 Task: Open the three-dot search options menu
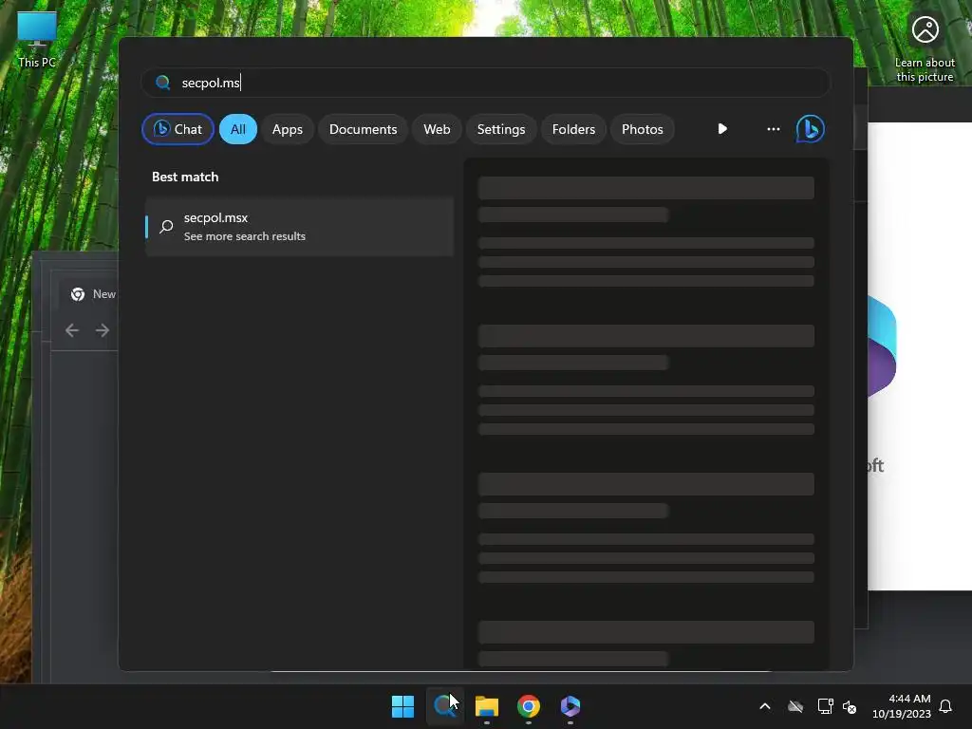pos(773,129)
